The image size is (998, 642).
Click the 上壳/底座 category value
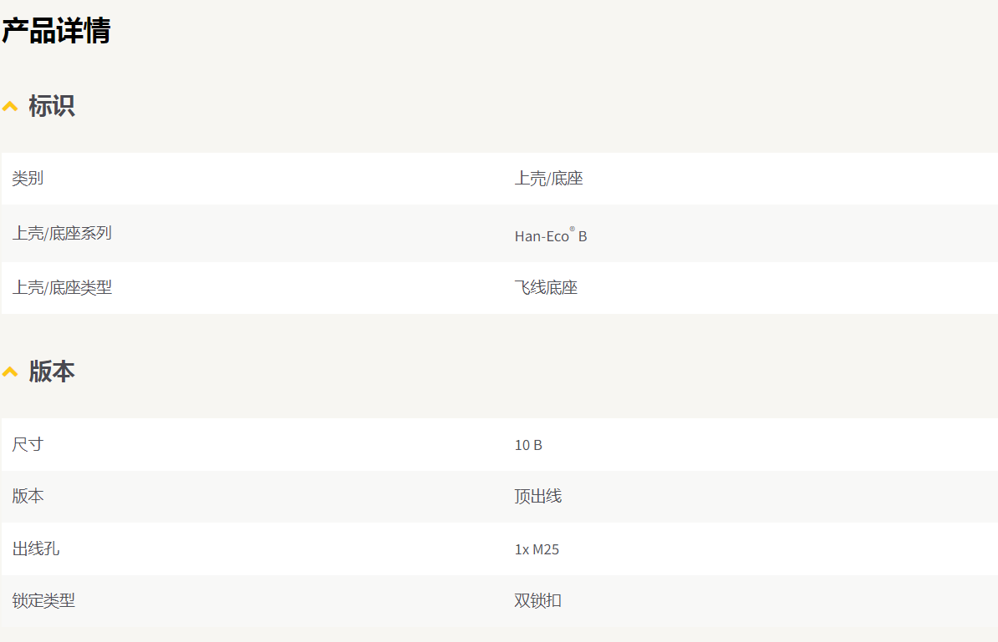[x=548, y=179]
